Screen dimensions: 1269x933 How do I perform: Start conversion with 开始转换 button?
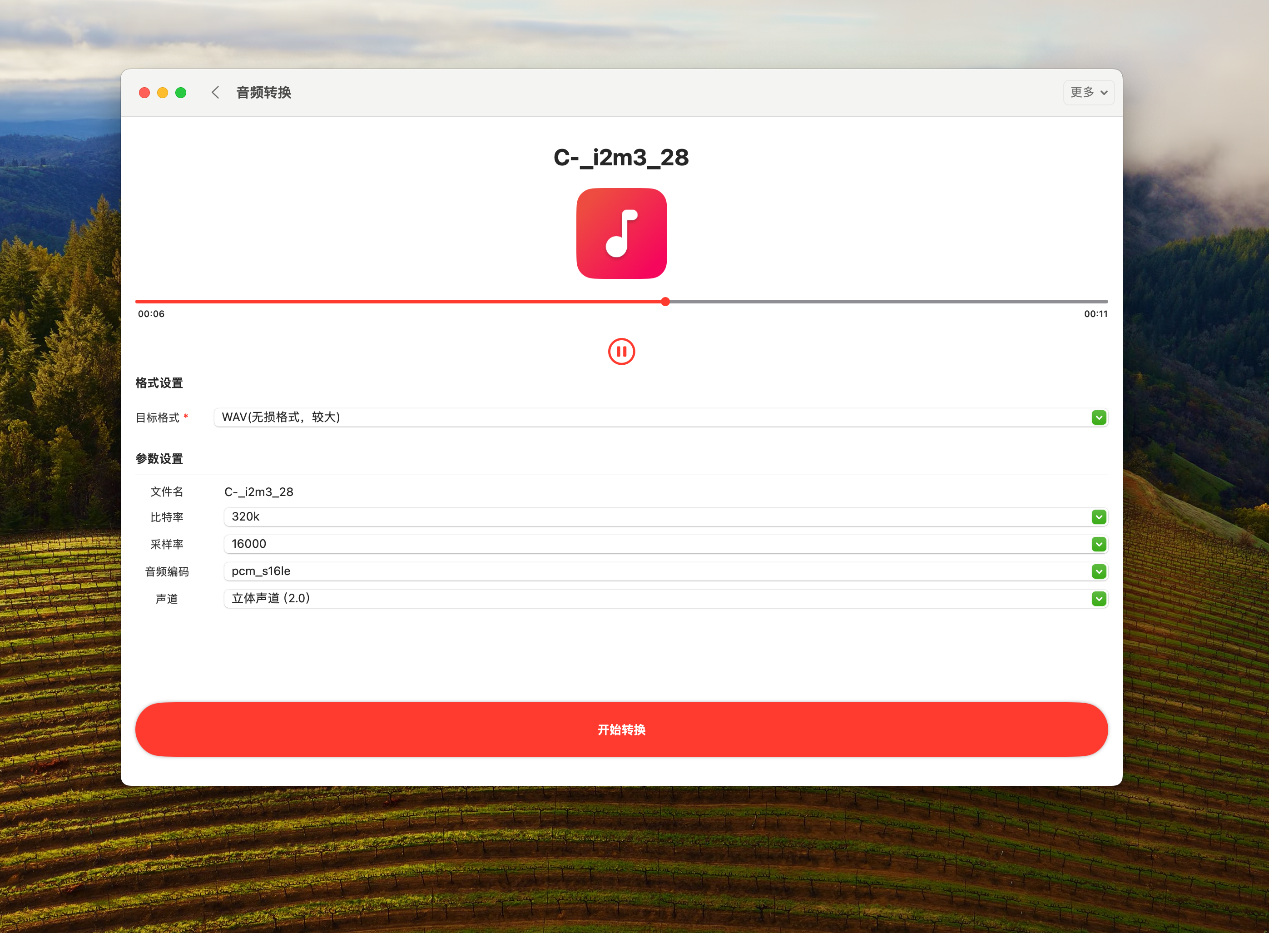[621, 730]
